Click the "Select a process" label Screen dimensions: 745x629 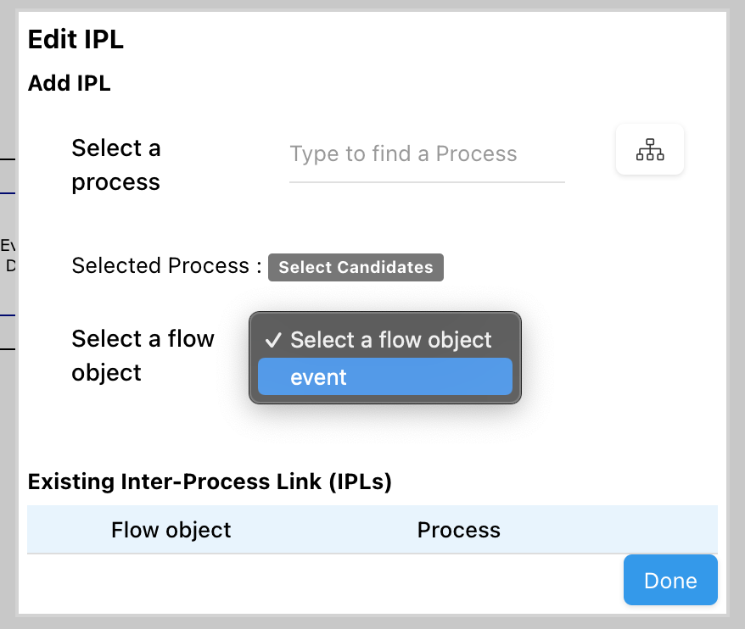tap(116, 165)
